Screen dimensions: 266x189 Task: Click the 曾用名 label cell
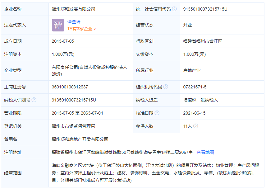25,139
